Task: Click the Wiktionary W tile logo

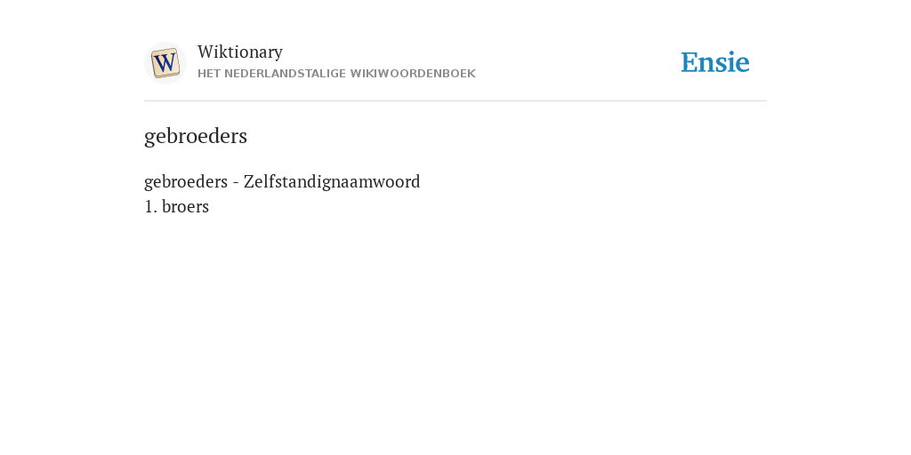Action: 165,63
